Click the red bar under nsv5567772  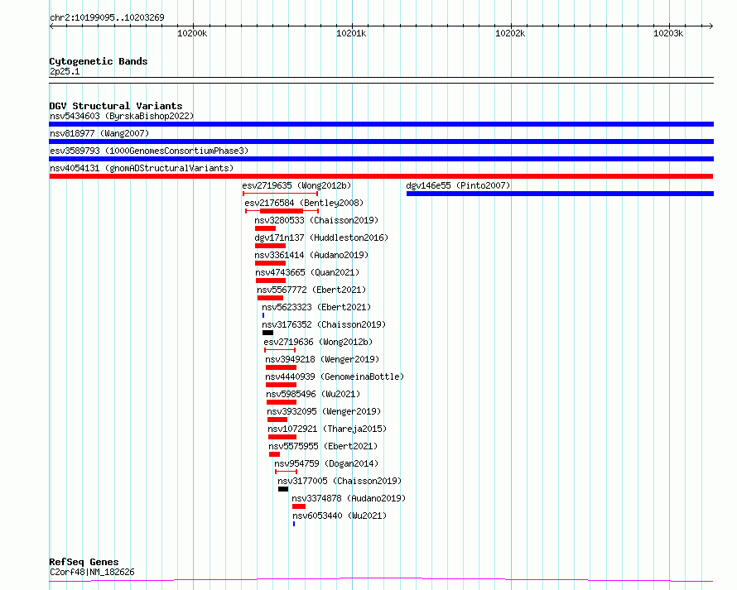(x=270, y=298)
